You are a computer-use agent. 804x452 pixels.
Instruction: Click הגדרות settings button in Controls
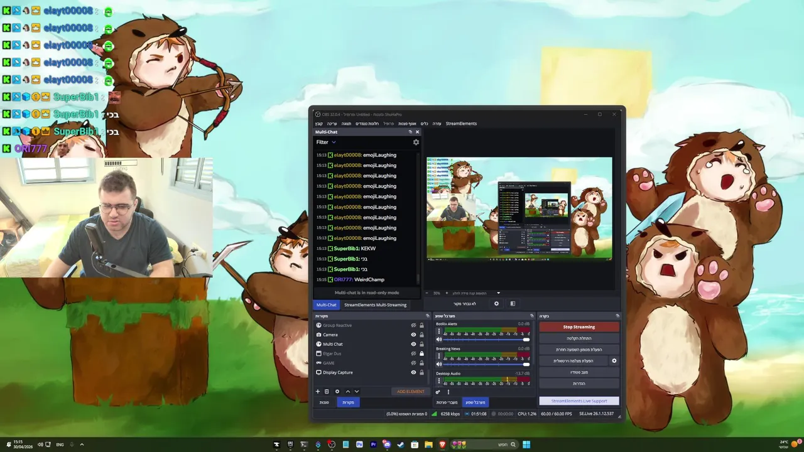click(579, 383)
